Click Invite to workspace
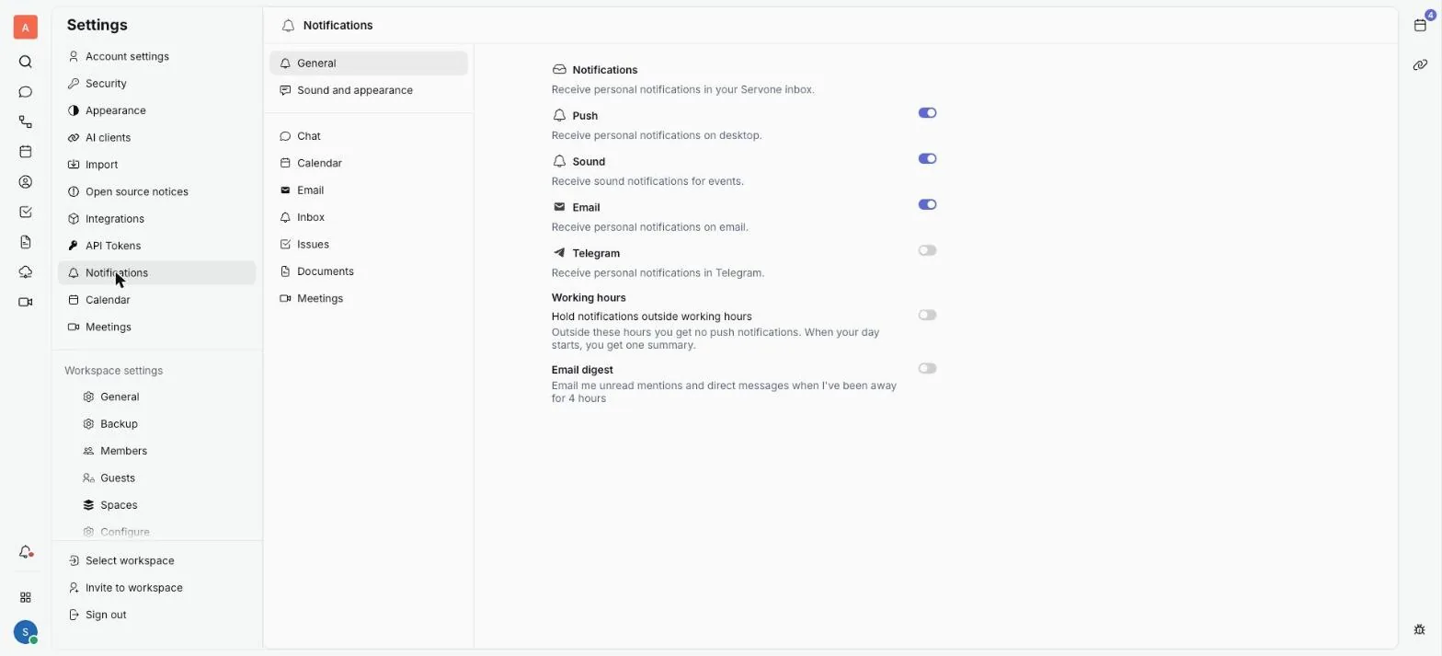This screenshot has width=1442, height=656. click(x=156, y=588)
